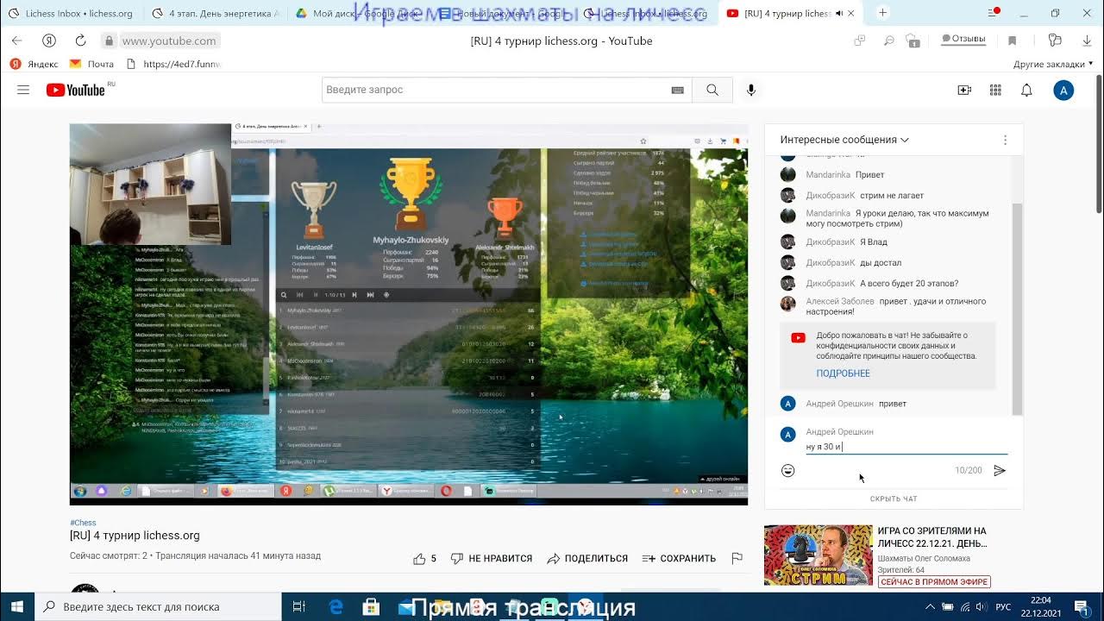Bookmark this page in the address bar
The image size is (1104, 621).
pos(1013,40)
